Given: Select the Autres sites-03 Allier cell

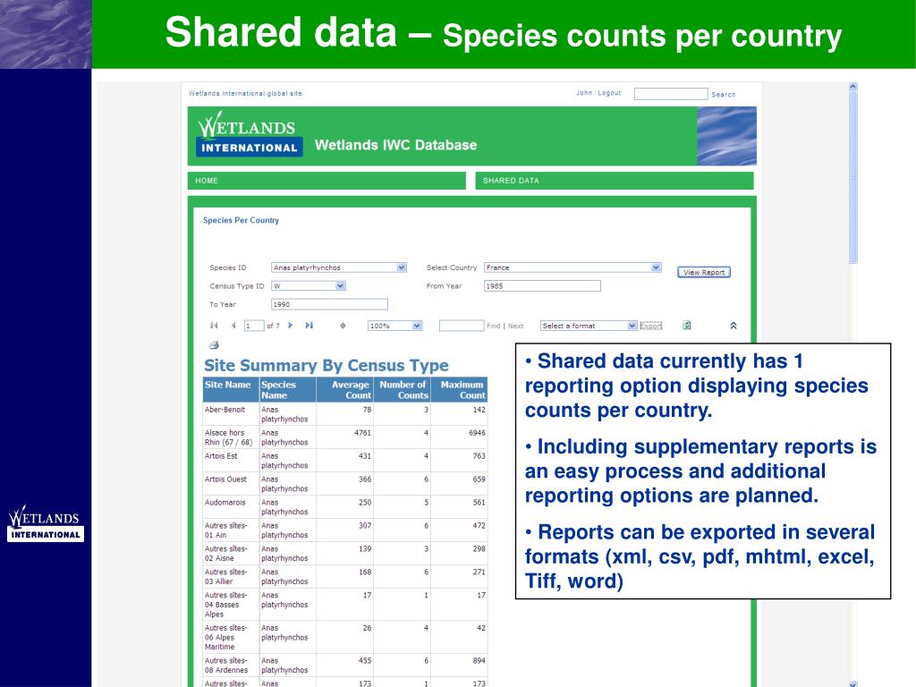Looking at the screenshot, I should 232,577.
